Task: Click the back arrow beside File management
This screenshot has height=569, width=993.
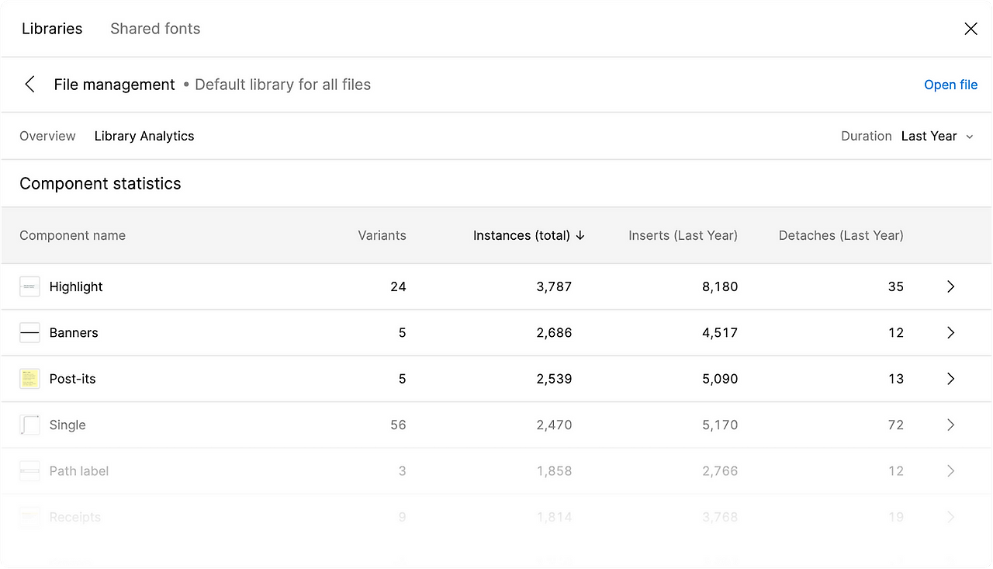Action: [29, 85]
